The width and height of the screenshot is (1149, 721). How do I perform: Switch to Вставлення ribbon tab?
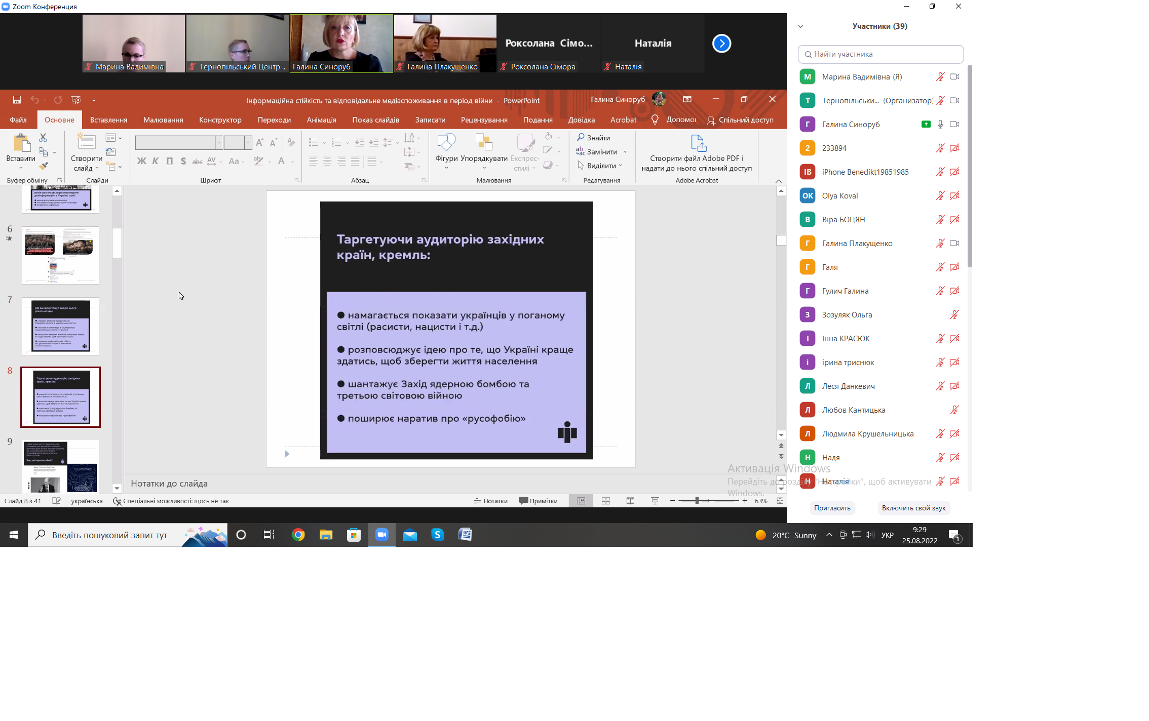click(108, 119)
